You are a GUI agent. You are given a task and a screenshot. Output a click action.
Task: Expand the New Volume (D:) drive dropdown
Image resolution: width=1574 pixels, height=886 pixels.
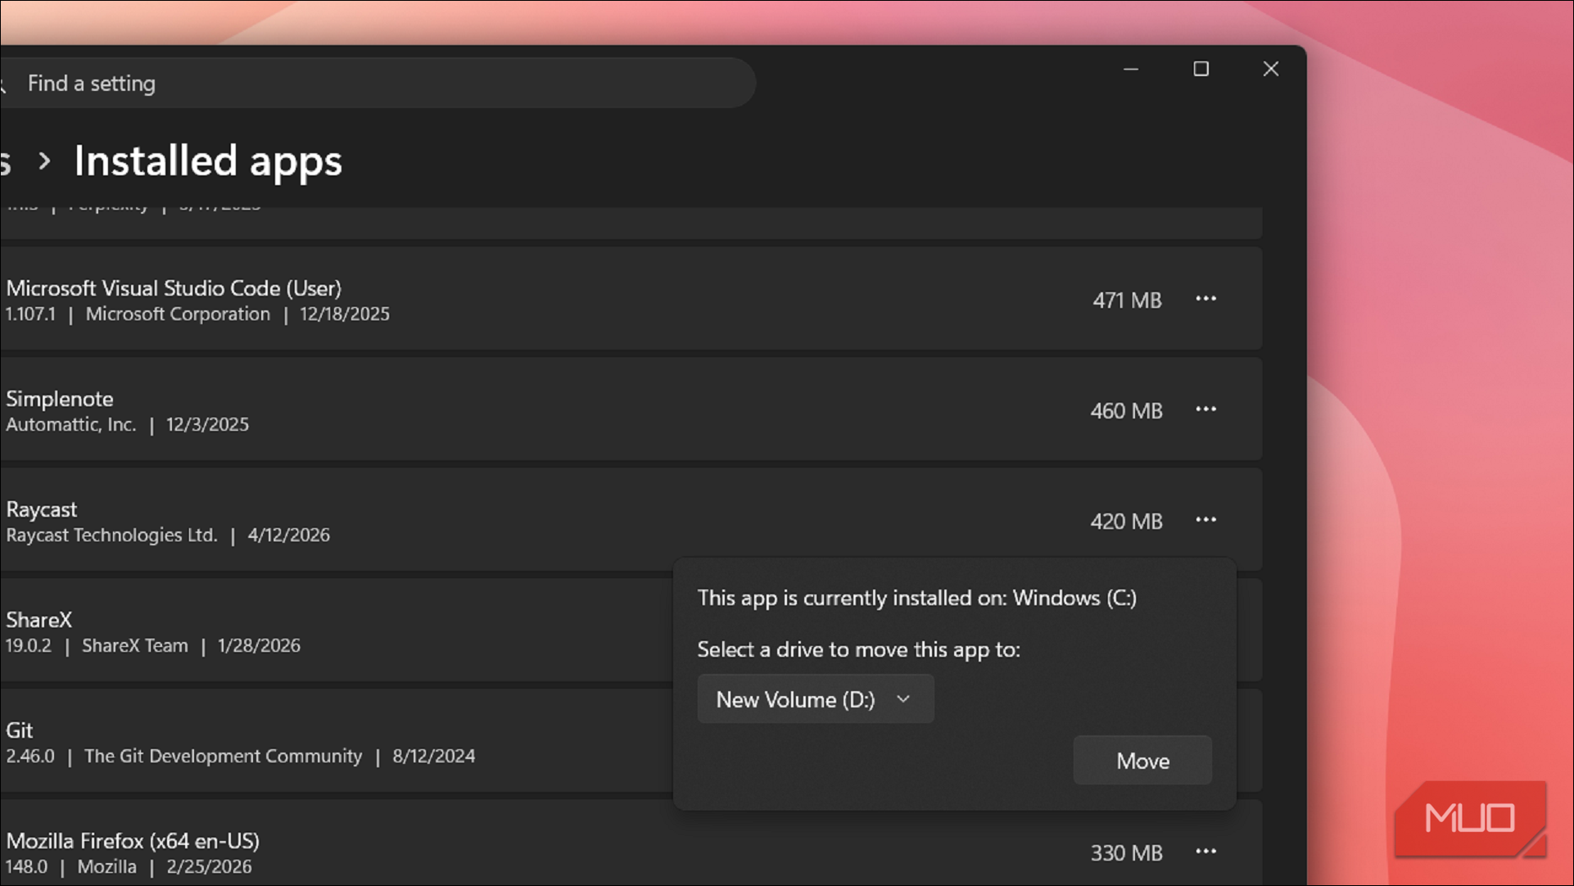815,699
